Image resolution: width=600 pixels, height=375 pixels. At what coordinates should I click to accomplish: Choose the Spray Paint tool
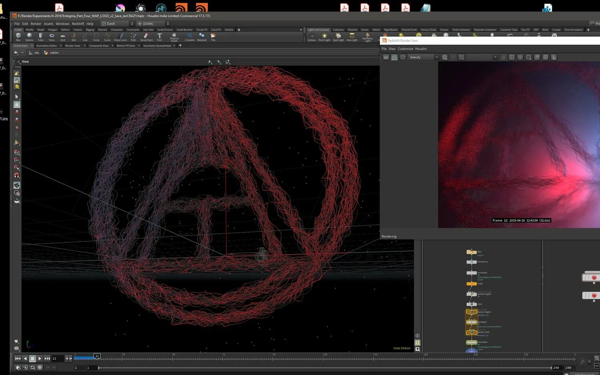point(146,37)
